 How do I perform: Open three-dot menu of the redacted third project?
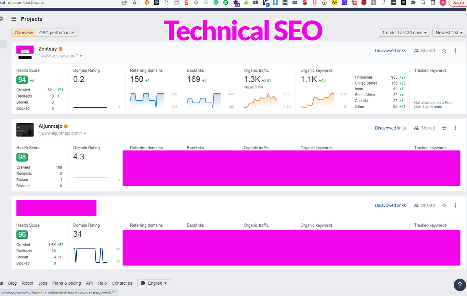pyautogui.click(x=455, y=205)
